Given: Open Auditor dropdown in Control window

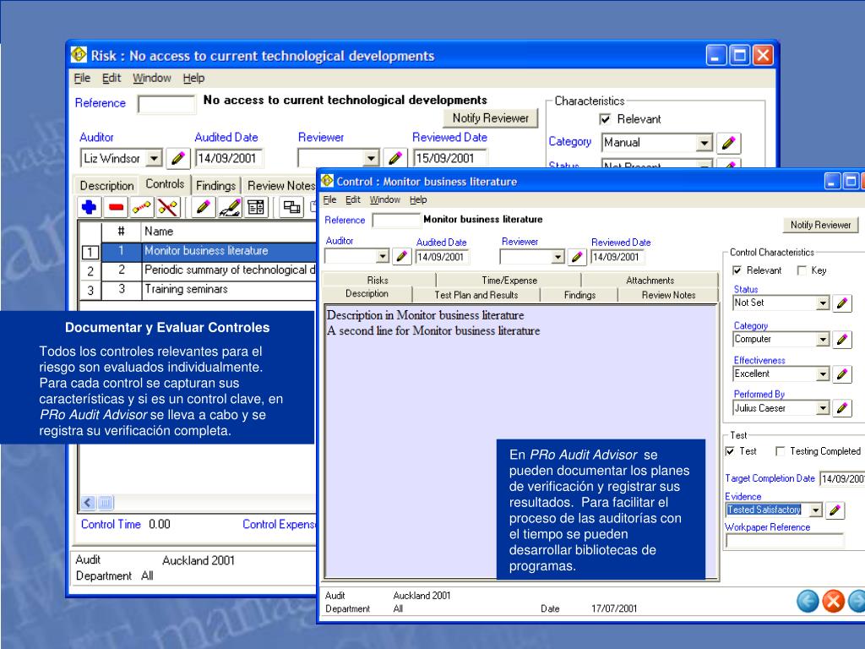Looking at the screenshot, I should coord(383,257).
